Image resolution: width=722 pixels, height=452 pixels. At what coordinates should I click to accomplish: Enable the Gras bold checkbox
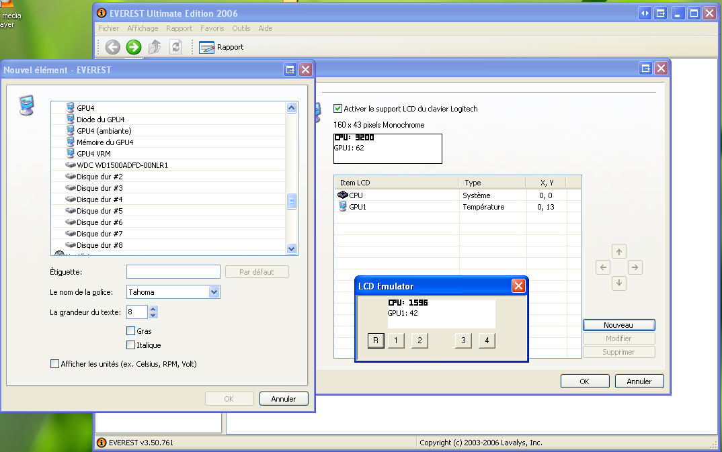(131, 331)
